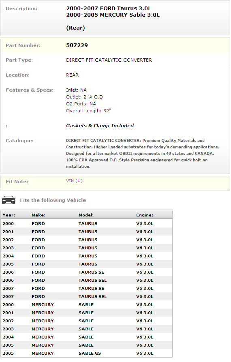
Task: Click the Year column header
Action: [9, 215]
